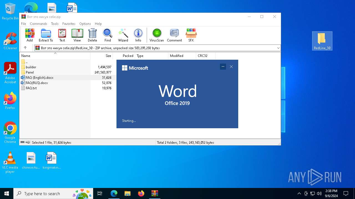
Task: Click the Comment toolbar icon
Action: (174, 35)
